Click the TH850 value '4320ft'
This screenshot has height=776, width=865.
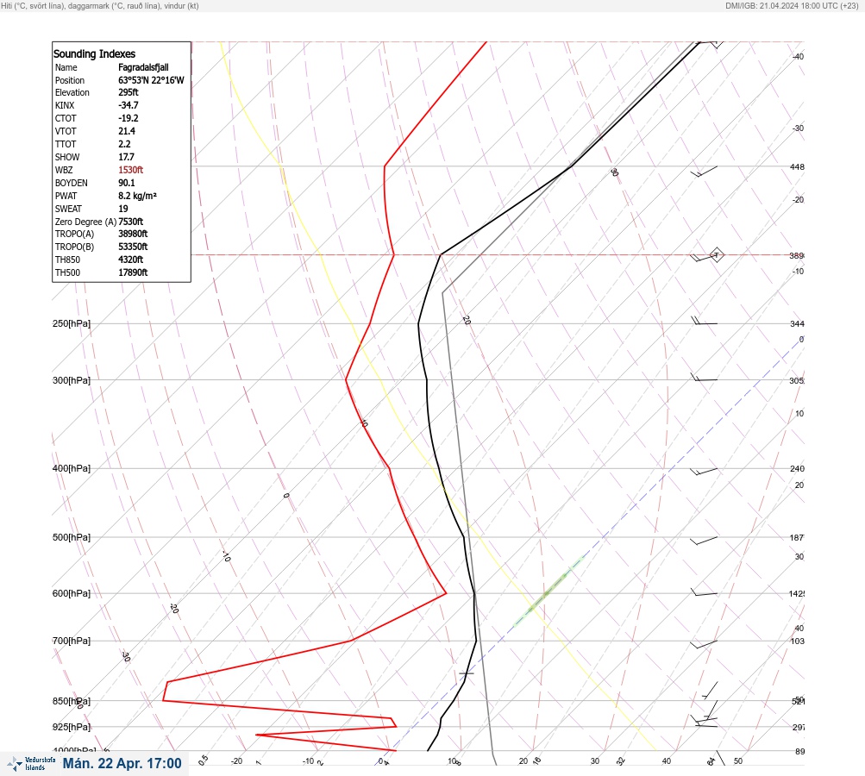click(131, 260)
